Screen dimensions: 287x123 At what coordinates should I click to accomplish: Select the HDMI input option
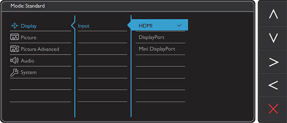[x=145, y=26]
